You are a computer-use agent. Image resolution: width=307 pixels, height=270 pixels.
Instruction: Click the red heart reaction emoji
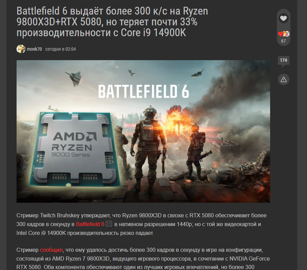[x=280, y=34]
